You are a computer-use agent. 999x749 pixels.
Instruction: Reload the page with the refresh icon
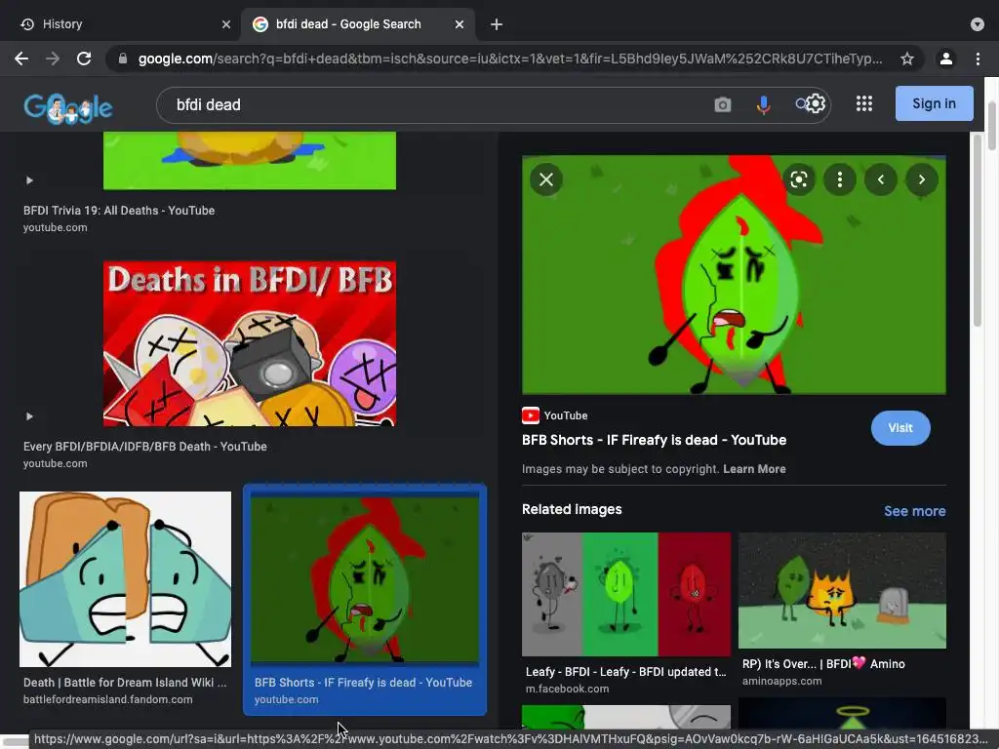[84, 59]
